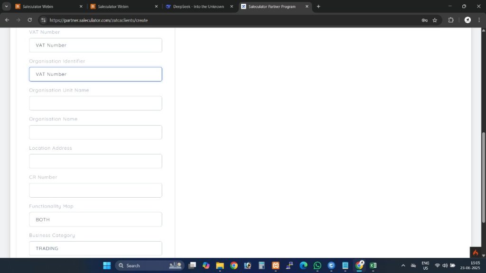Click the XAMPP icon in the taskbar
This screenshot has width=486, height=273.
point(276,265)
